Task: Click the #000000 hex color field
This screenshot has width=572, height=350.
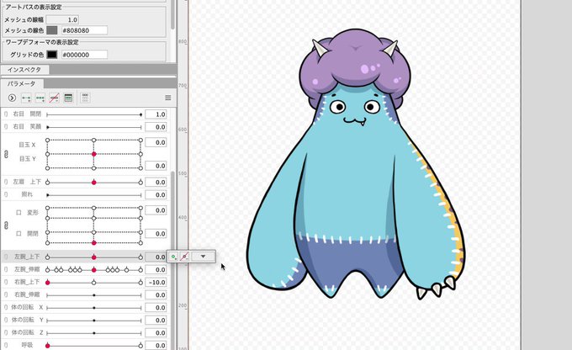Action: click(84, 55)
